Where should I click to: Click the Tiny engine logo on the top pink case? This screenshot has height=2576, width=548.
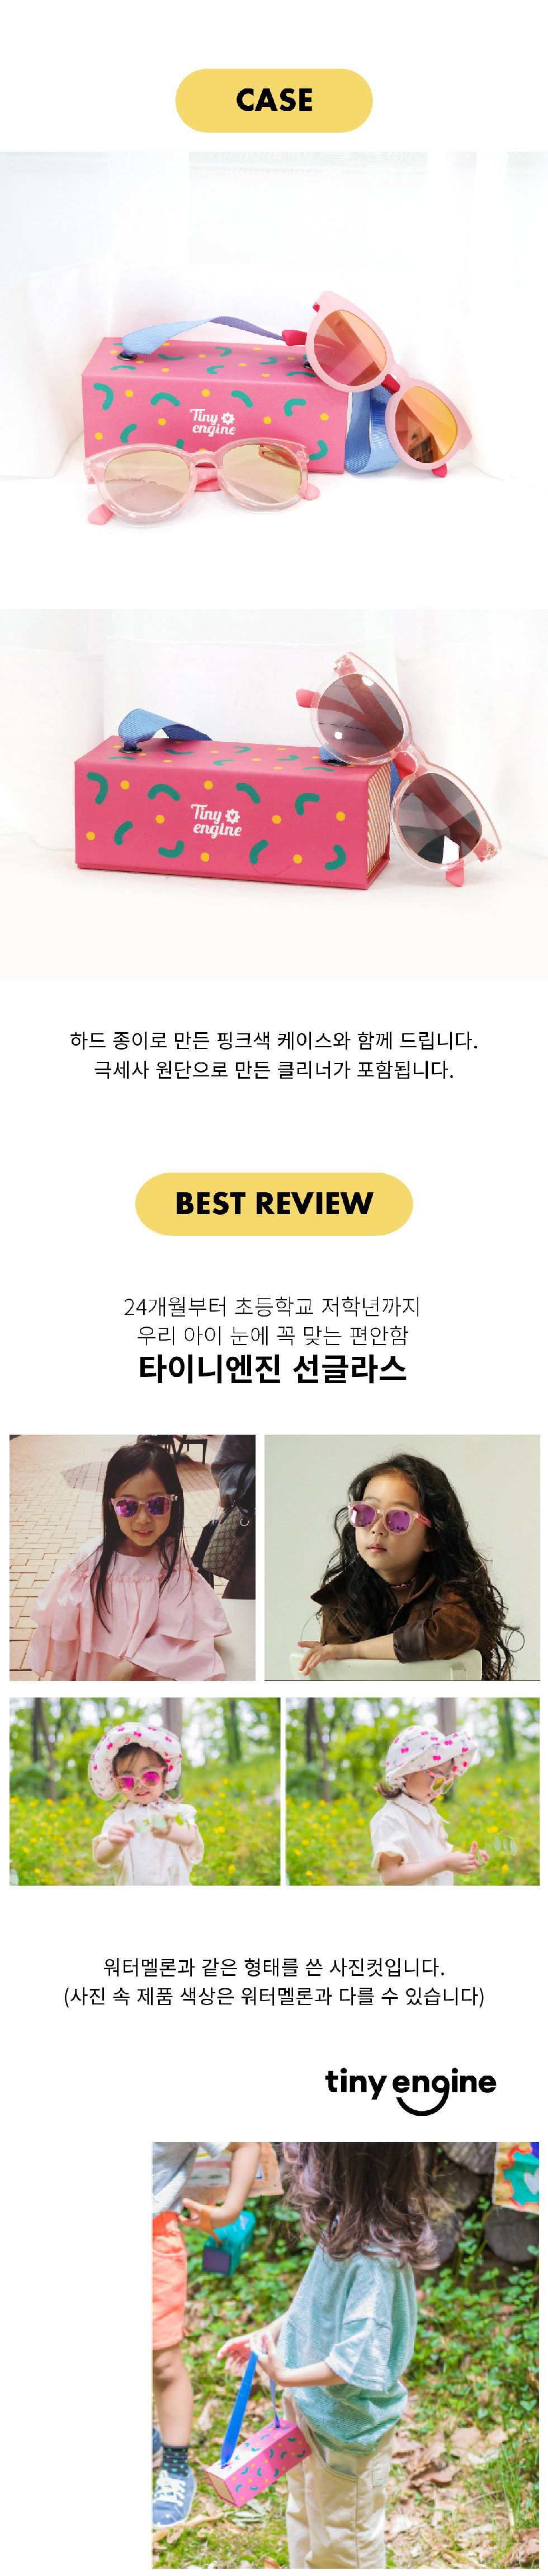[212, 420]
